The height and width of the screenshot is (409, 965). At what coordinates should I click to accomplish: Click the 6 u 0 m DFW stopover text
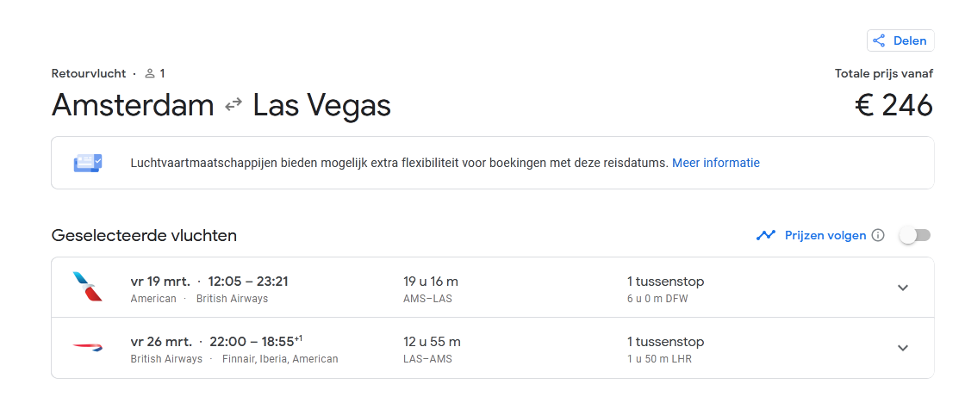pos(657,299)
